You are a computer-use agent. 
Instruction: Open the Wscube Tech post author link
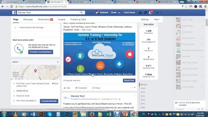click(78, 96)
